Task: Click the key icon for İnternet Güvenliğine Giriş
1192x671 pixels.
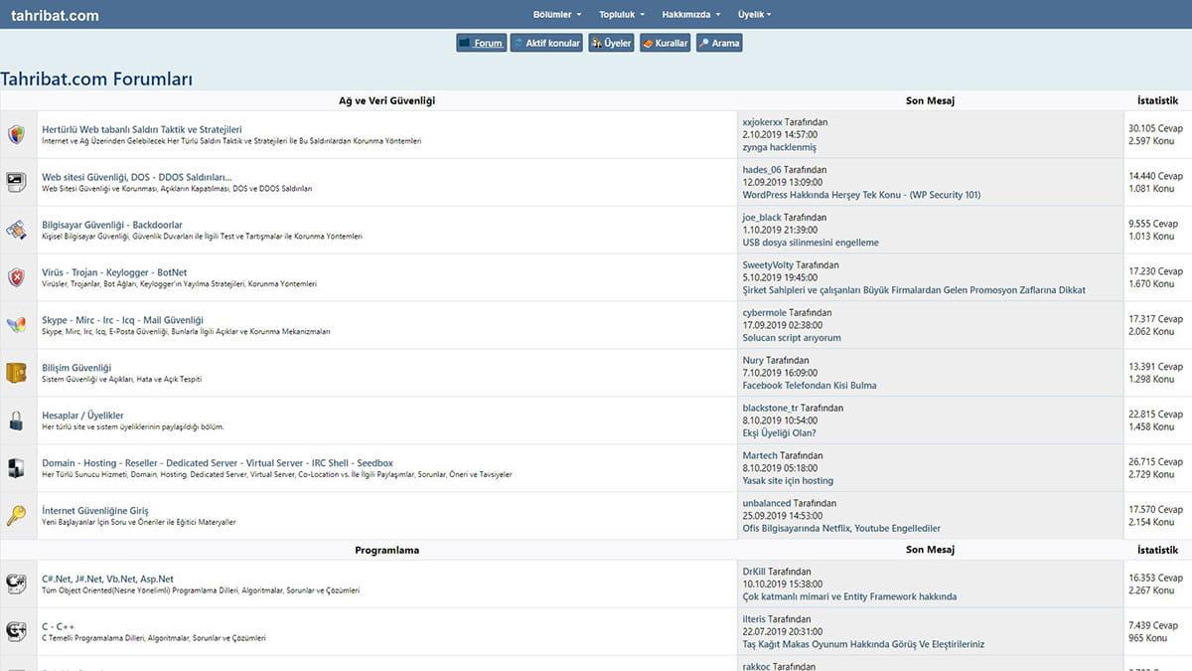Action: [16, 516]
